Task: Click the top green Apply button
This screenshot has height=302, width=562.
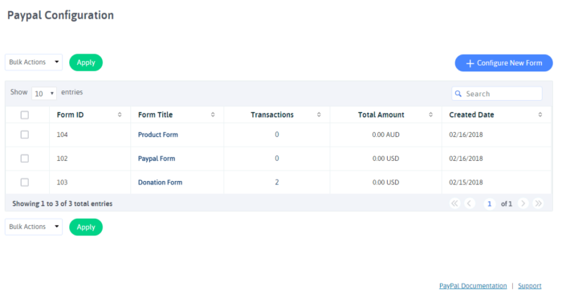Action: (86, 62)
